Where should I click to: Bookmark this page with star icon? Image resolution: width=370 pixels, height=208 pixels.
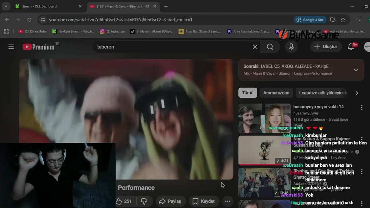[343, 20]
